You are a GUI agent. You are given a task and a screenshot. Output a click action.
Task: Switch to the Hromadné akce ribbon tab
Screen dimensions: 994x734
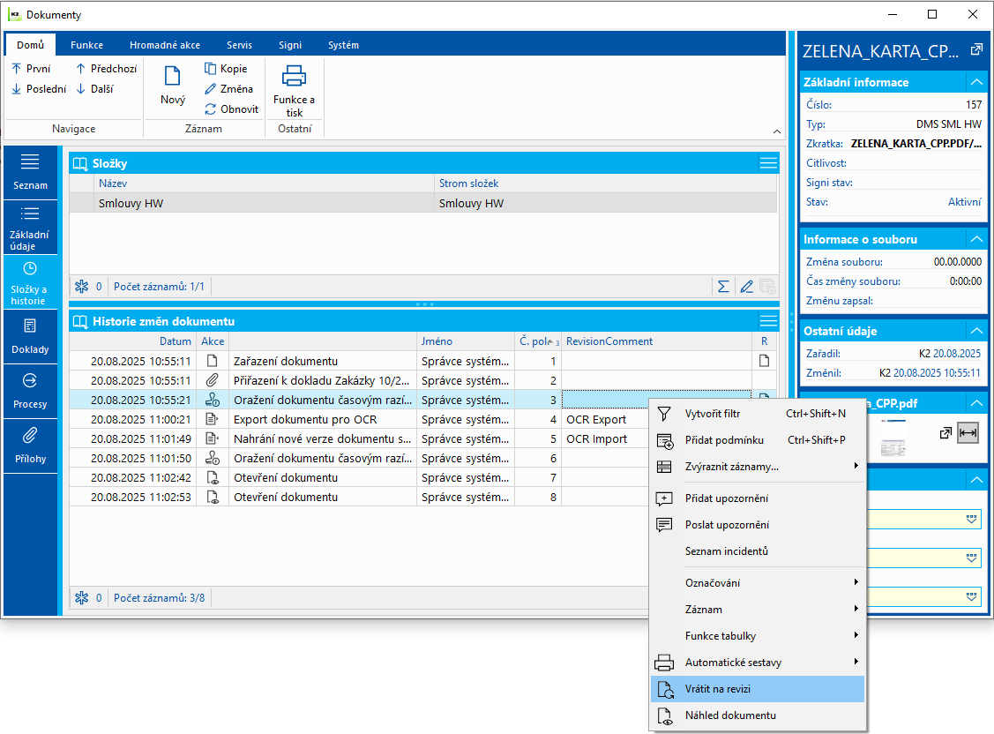tap(164, 45)
